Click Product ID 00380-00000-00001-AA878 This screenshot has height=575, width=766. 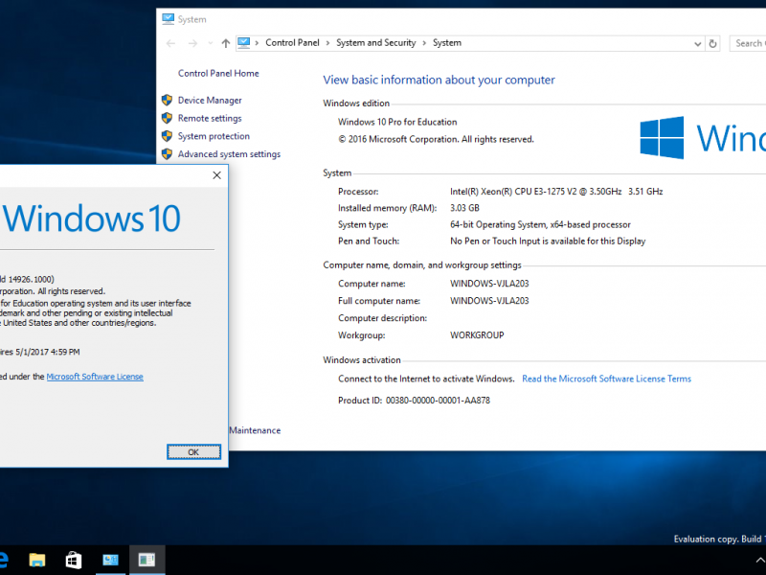(414, 401)
